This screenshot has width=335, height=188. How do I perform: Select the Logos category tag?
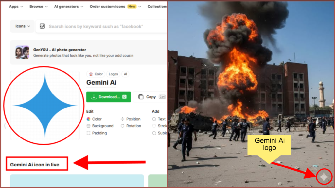click(x=113, y=74)
